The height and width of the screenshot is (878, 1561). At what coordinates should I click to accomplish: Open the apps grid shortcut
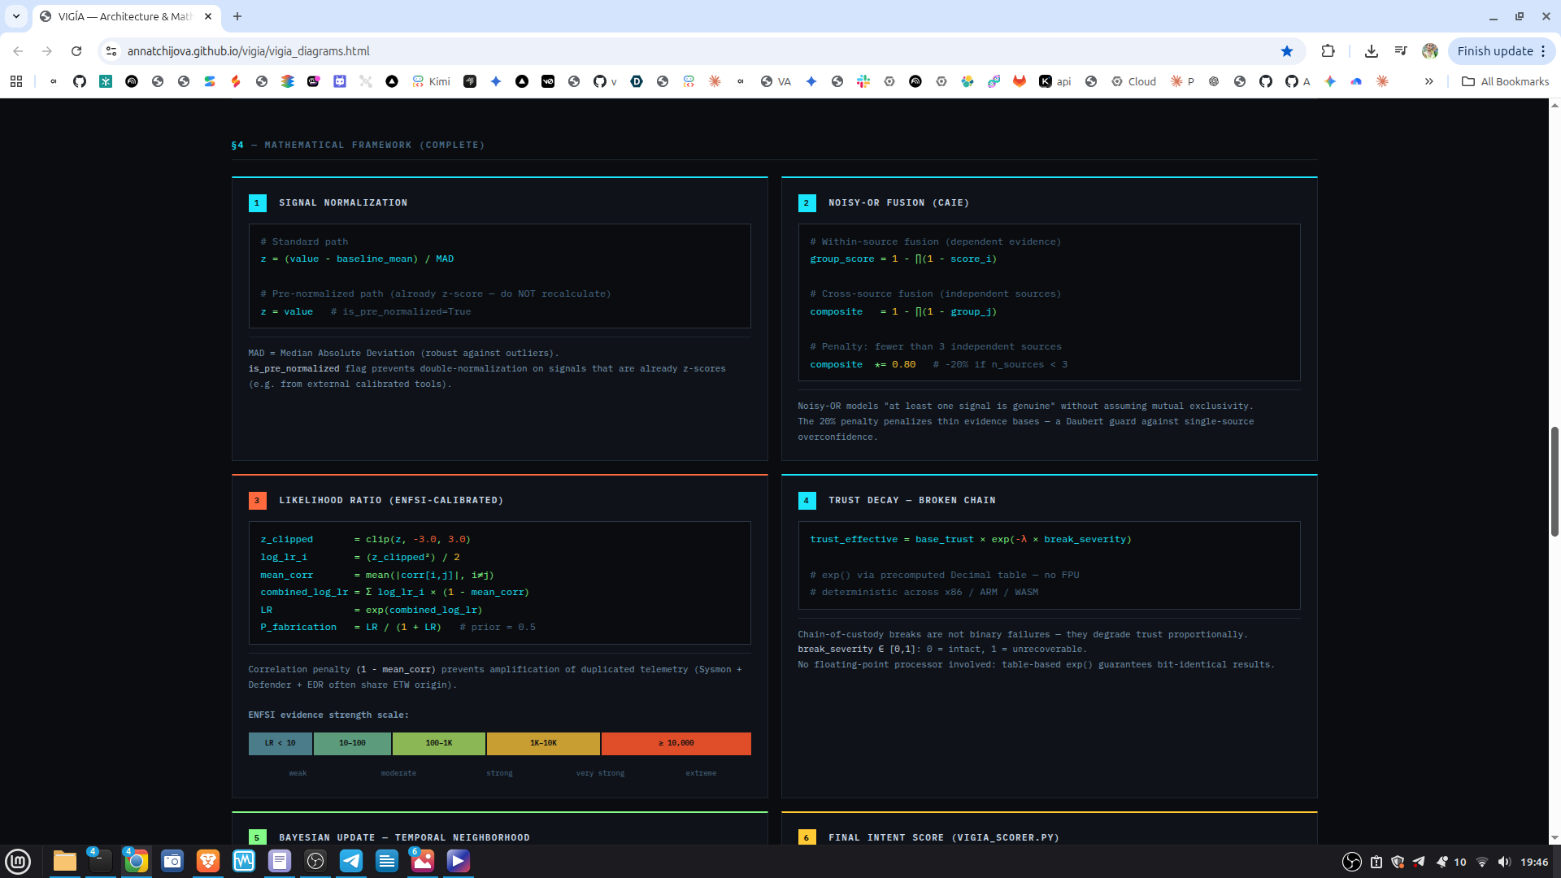(x=16, y=81)
